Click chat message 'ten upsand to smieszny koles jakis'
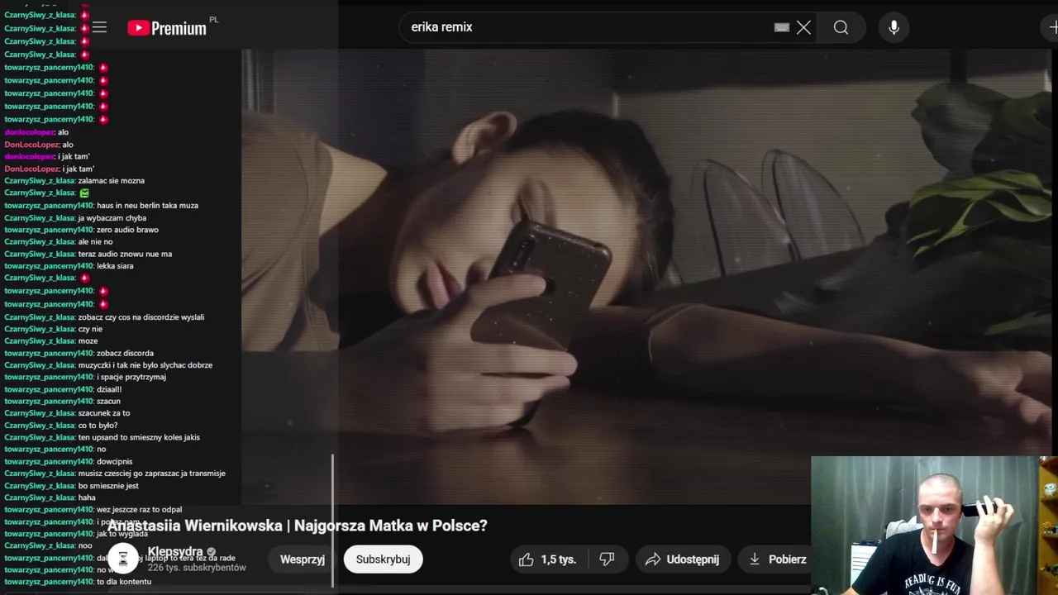This screenshot has height=595, width=1058. point(139,437)
